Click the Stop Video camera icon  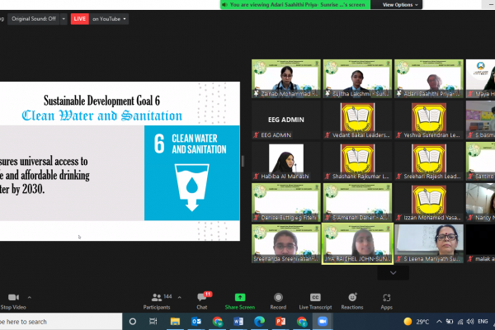point(12,297)
